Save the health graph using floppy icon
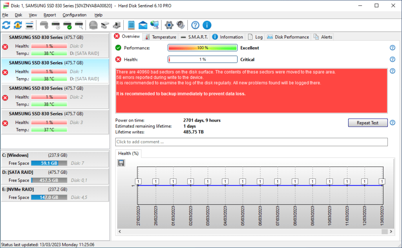Screen dimensions: 402x248 [121, 162]
